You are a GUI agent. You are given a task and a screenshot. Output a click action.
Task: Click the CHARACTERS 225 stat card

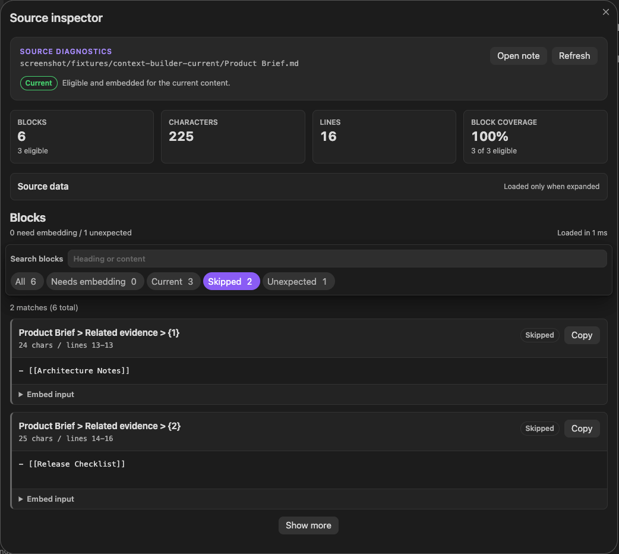pyautogui.click(x=233, y=137)
